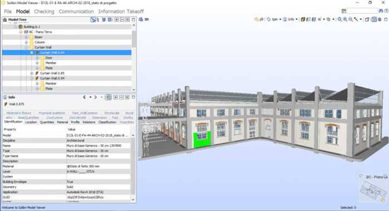The width and height of the screenshot is (389, 211).
Task: Open the Communication tab
Action: (76, 12)
